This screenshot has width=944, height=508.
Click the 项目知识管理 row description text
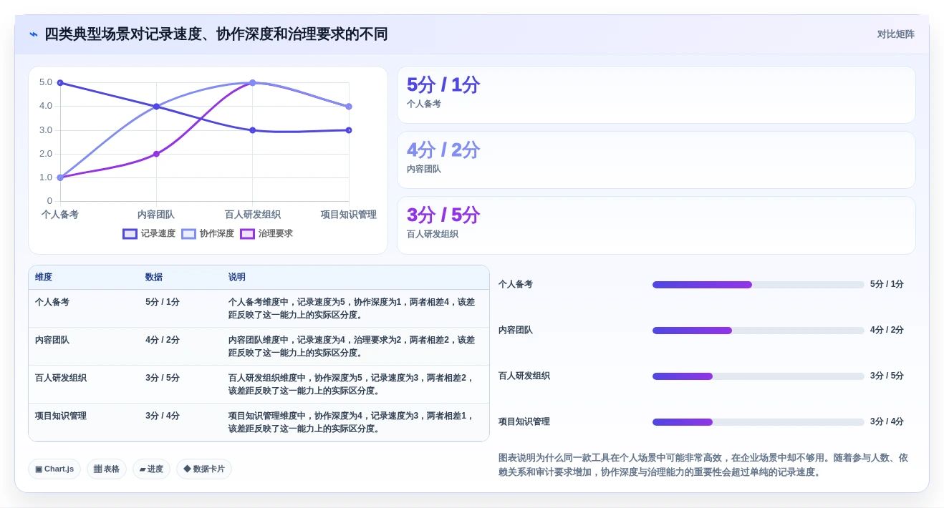coord(352,422)
